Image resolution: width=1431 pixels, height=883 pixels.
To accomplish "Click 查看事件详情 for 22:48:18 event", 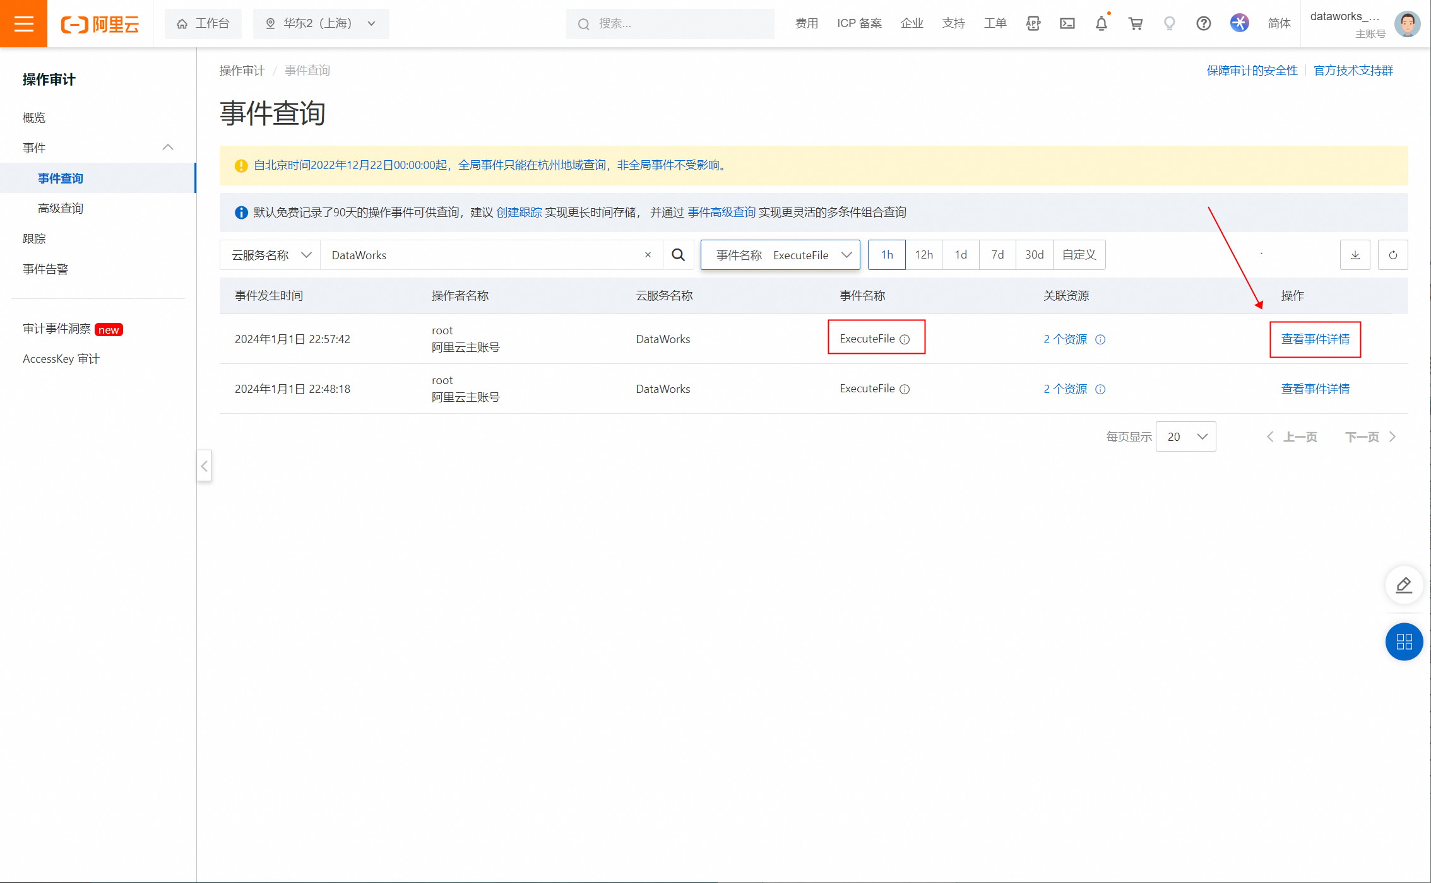I will coord(1315,389).
